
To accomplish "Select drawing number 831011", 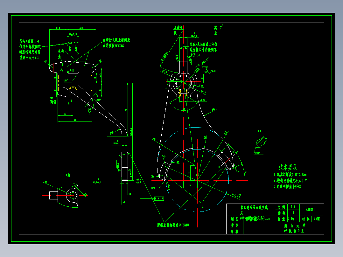I will pyautogui.click(x=310, y=210).
